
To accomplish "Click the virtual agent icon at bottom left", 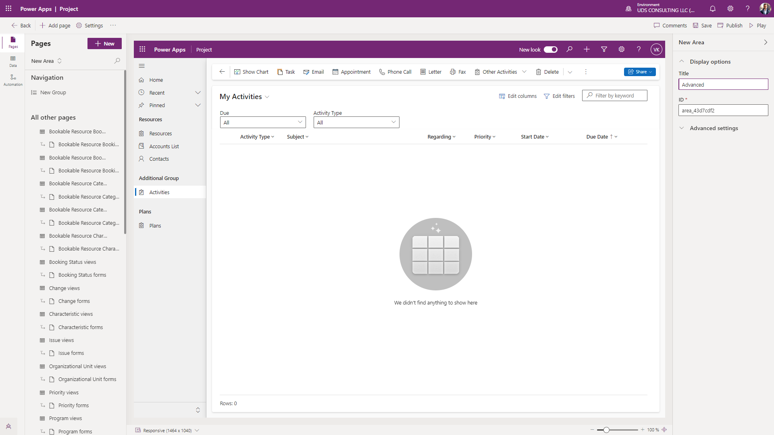I will (x=8, y=426).
